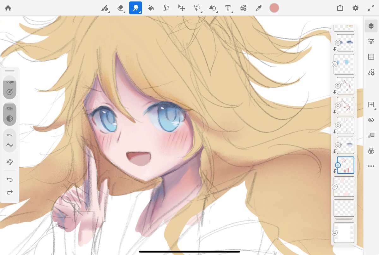The width and height of the screenshot is (379, 255).
Task: Select the Fill bucket tool
Action: 151,8
